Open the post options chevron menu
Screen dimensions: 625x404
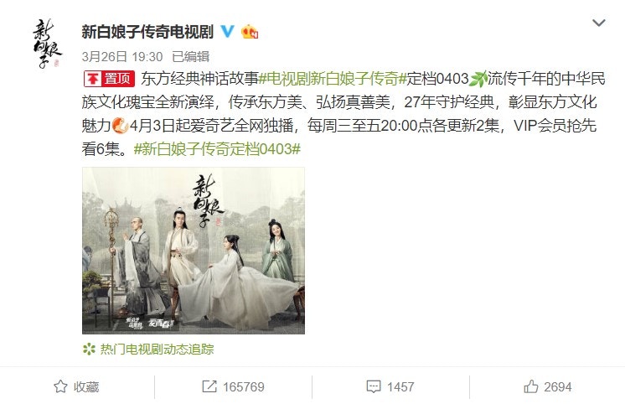click(599, 23)
